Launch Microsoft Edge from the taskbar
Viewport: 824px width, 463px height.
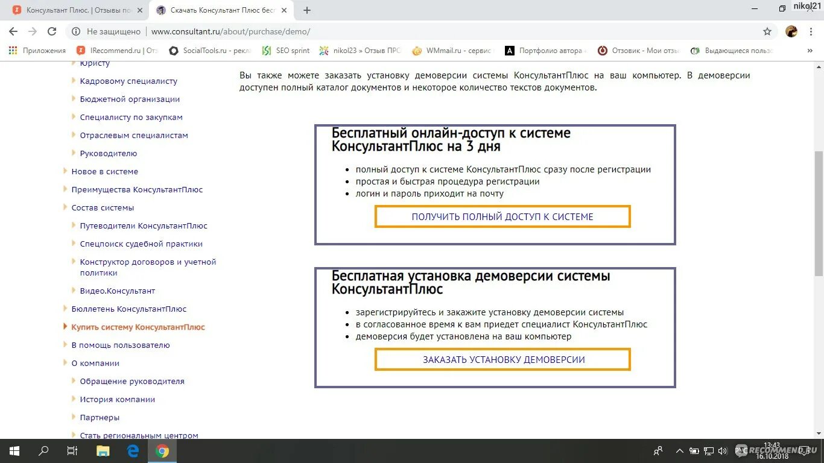[133, 451]
